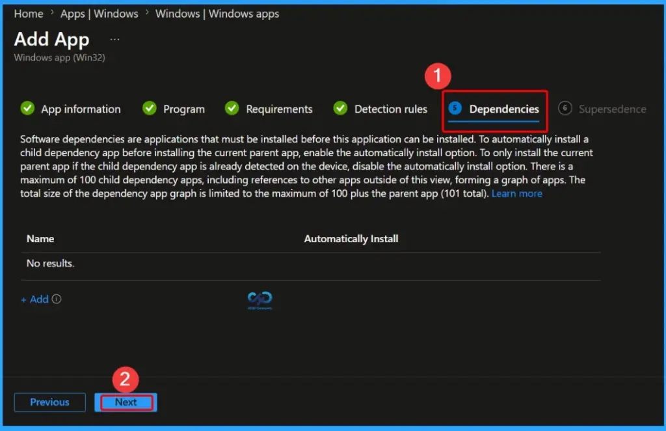Click the green check beside Program
The width and height of the screenshot is (666, 431).
[150, 108]
